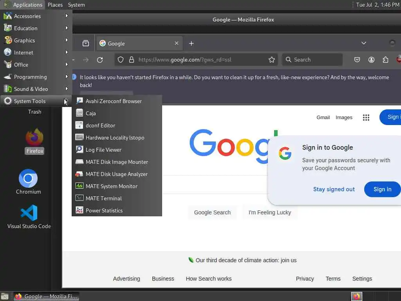The height and width of the screenshot is (301, 401).
Task: Open the climate action link
Action: pos(246,260)
